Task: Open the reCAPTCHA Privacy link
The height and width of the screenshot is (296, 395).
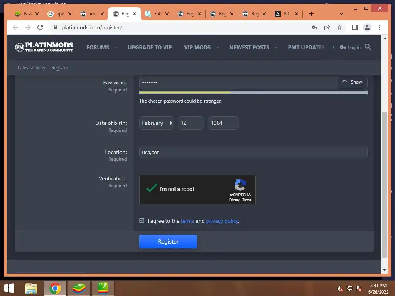Action: (x=234, y=200)
